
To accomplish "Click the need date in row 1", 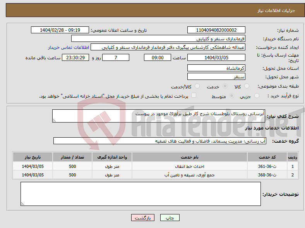I will pos(33,166).
